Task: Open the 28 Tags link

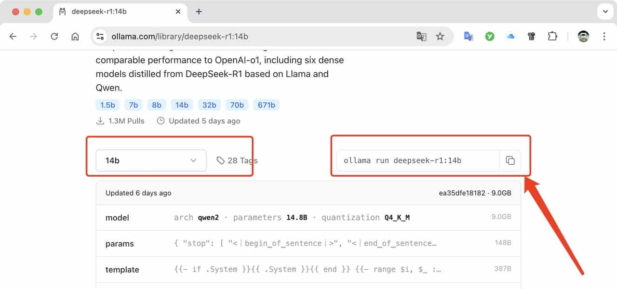Action: pos(237,160)
